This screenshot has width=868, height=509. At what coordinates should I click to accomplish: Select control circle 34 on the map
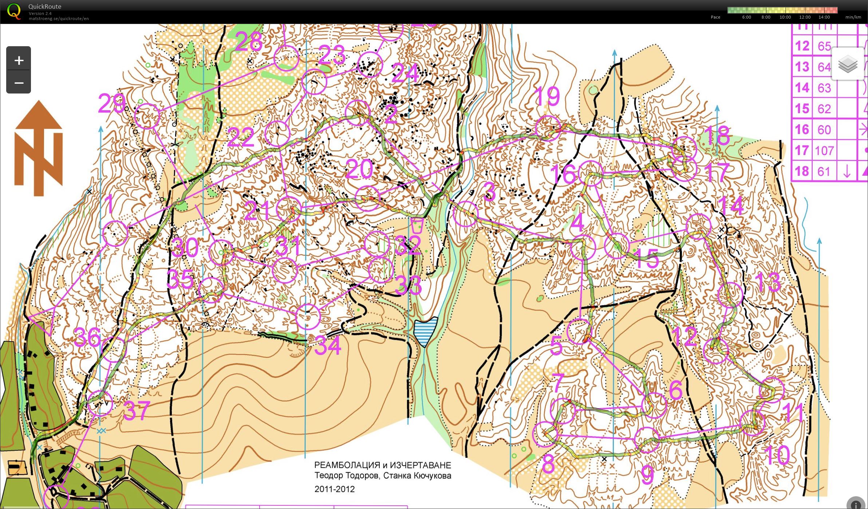click(308, 317)
